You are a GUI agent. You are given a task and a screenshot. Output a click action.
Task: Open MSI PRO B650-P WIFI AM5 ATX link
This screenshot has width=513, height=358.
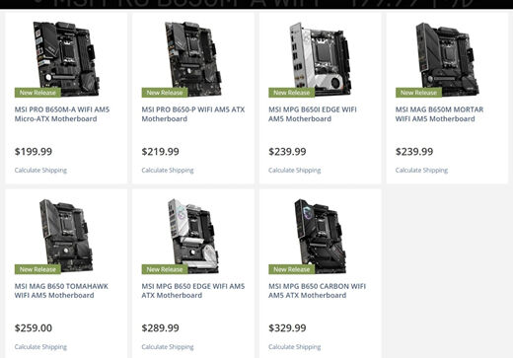[193, 114]
